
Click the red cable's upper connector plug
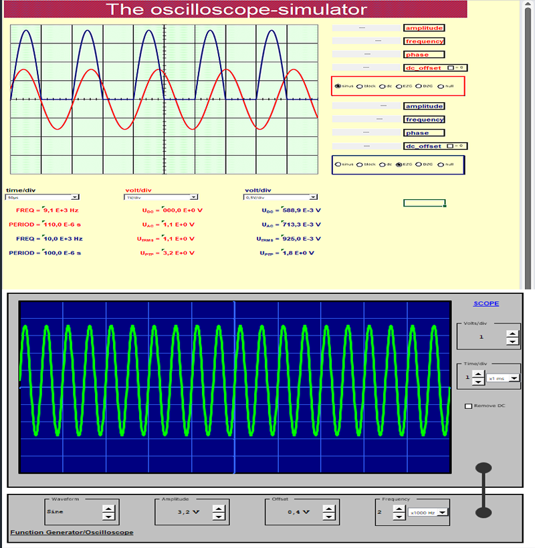484,468
